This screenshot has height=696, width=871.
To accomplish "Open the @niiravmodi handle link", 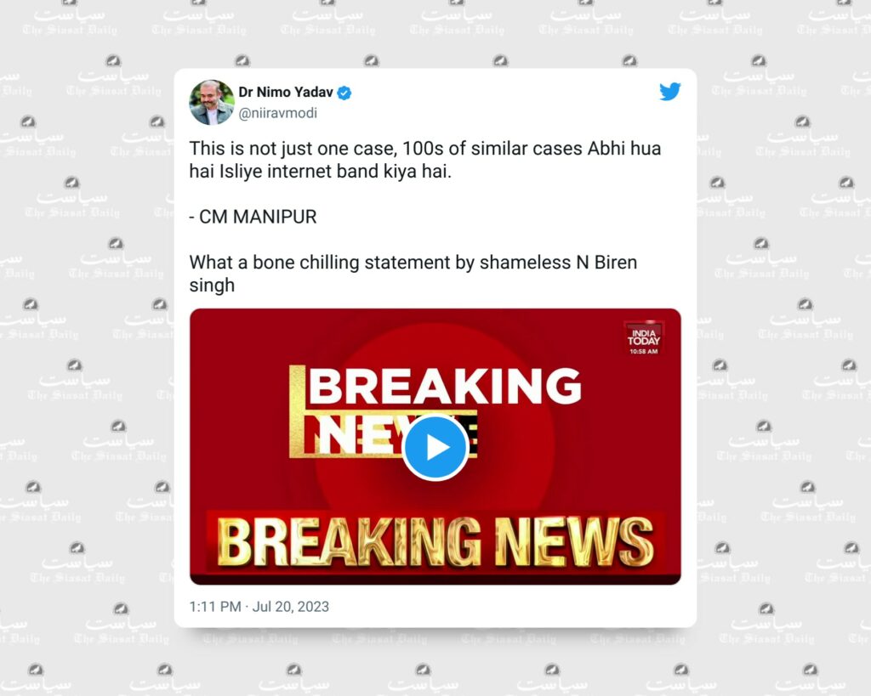I will [278, 113].
